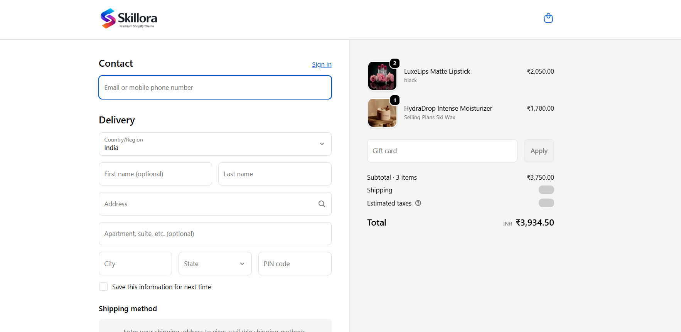Click the Last name input field
The image size is (681, 332).
coord(275,174)
